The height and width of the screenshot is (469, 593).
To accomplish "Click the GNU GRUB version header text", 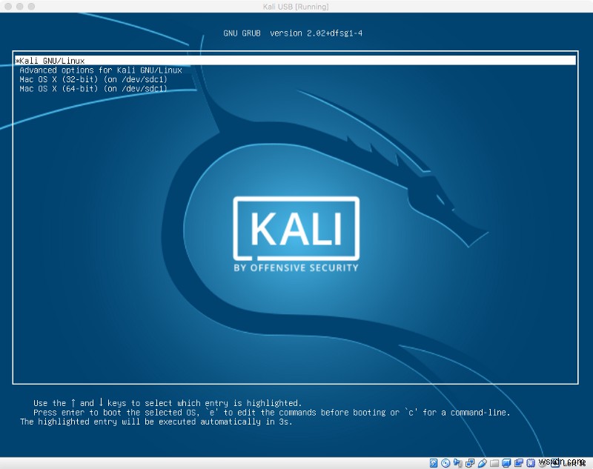I will click(x=293, y=33).
